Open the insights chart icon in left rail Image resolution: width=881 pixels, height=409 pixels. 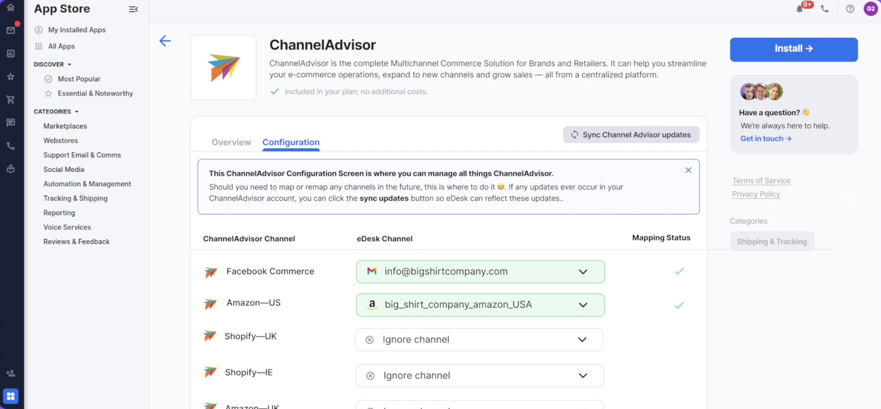(x=11, y=54)
